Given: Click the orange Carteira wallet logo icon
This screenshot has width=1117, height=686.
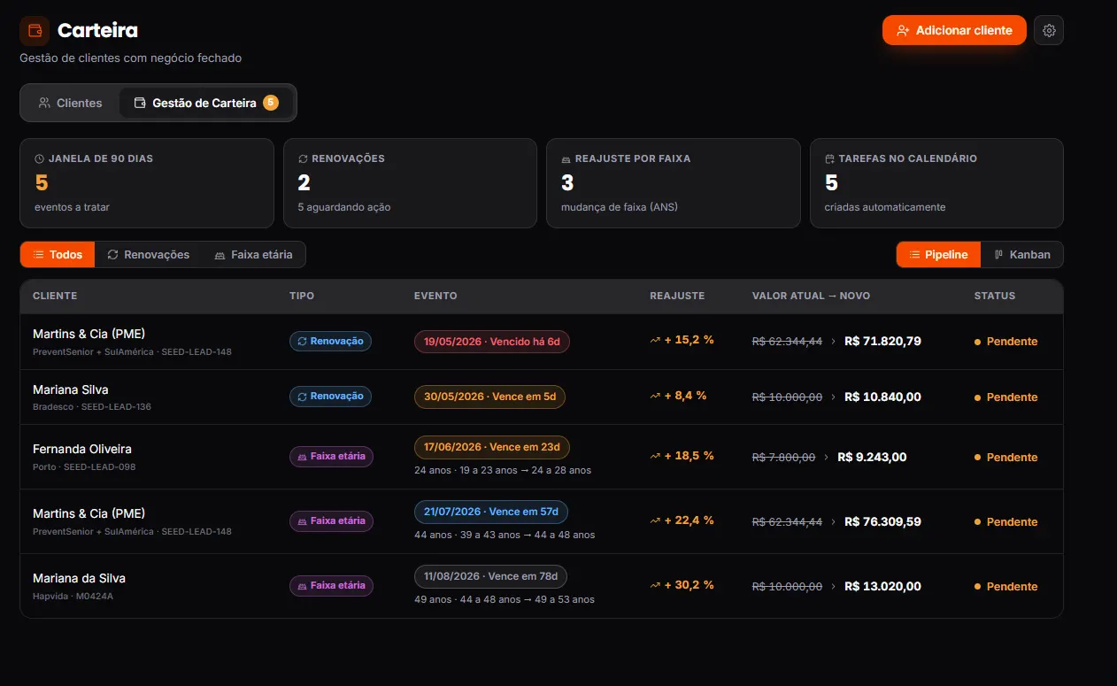Looking at the screenshot, I should tap(35, 31).
